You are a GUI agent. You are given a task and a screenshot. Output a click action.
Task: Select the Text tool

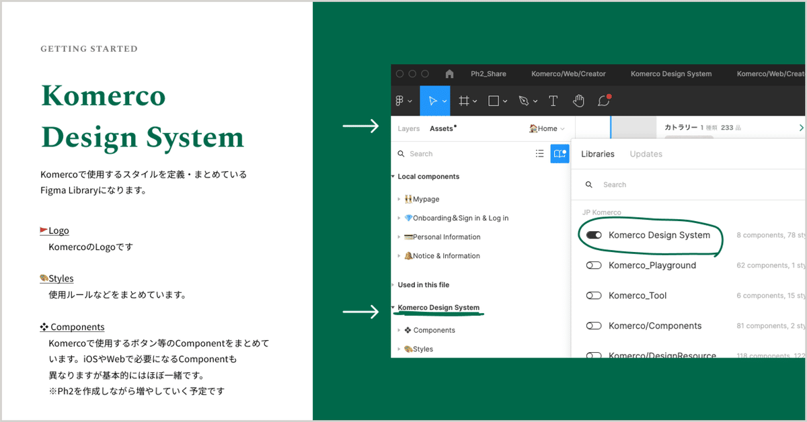click(553, 101)
